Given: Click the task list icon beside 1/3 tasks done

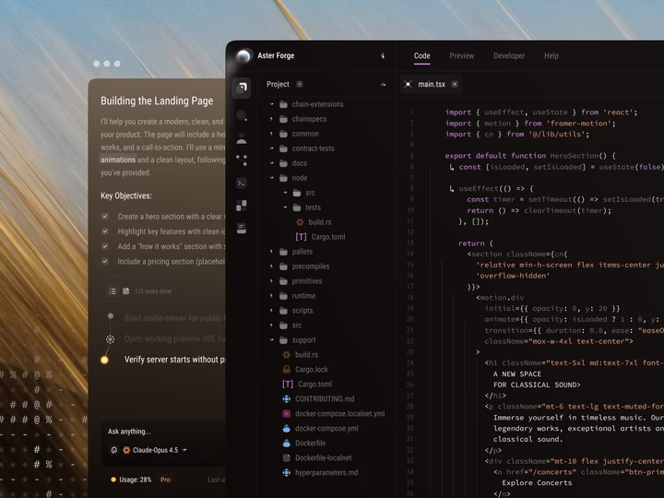Looking at the screenshot, I should point(113,291).
